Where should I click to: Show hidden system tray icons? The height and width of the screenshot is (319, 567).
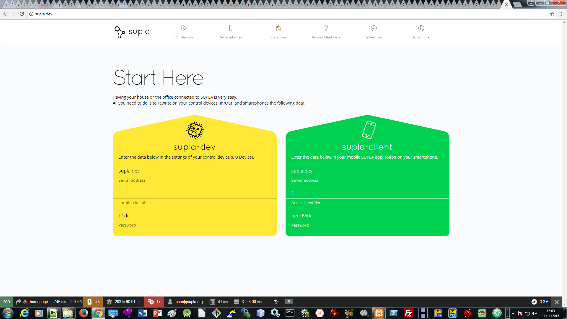pyautogui.click(x=513, y=313)
